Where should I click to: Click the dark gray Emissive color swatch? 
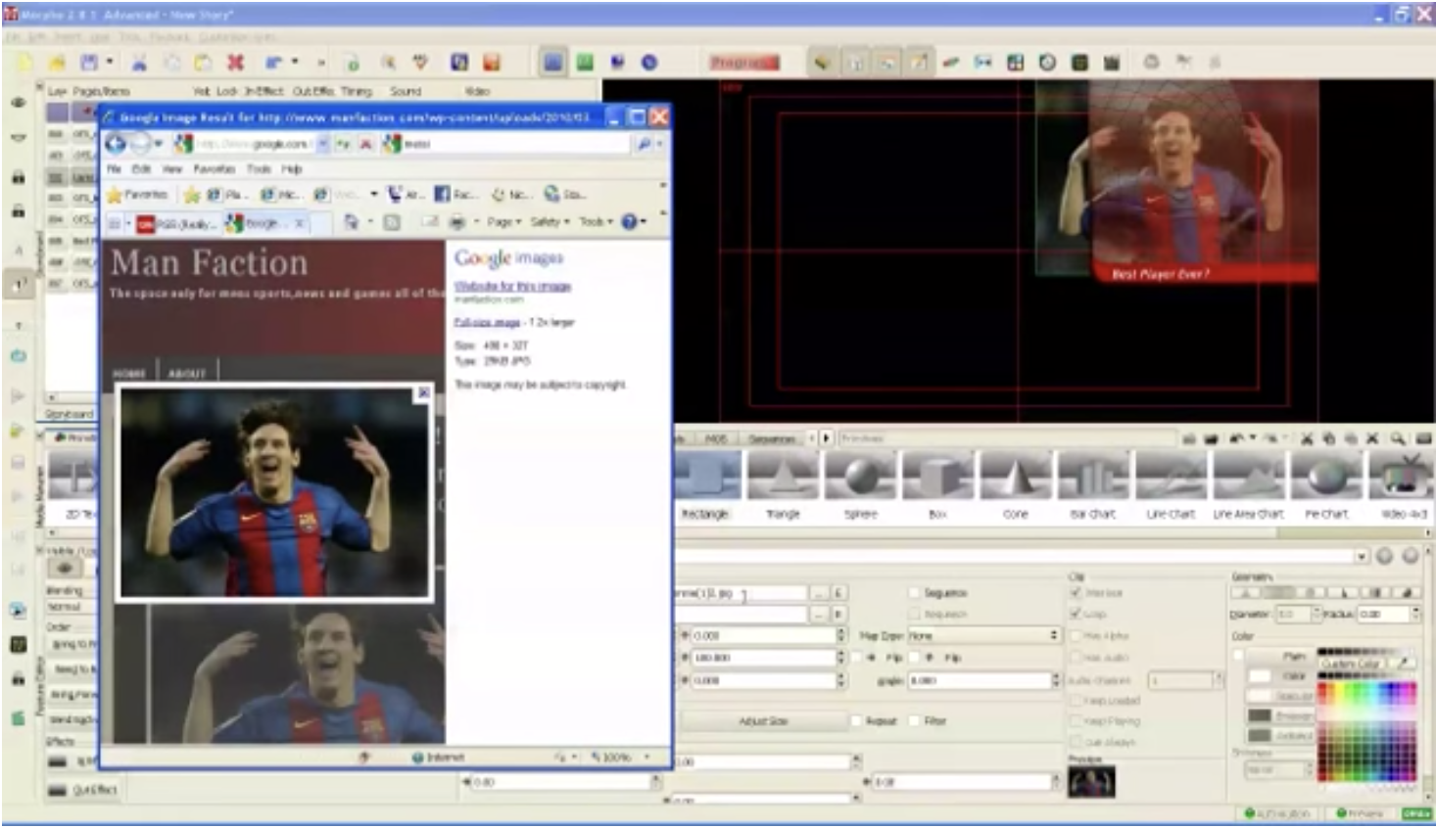pyautogui.click(x=1260, y=715)
